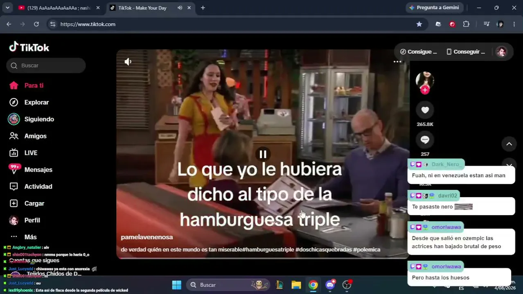Click the davri02 chat username
Screen dimensions: 523x294
click(447, 196)
